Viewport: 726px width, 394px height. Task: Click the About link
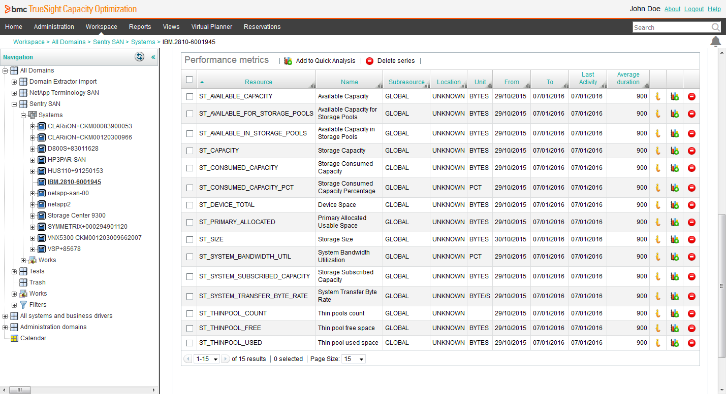[673, 9]
